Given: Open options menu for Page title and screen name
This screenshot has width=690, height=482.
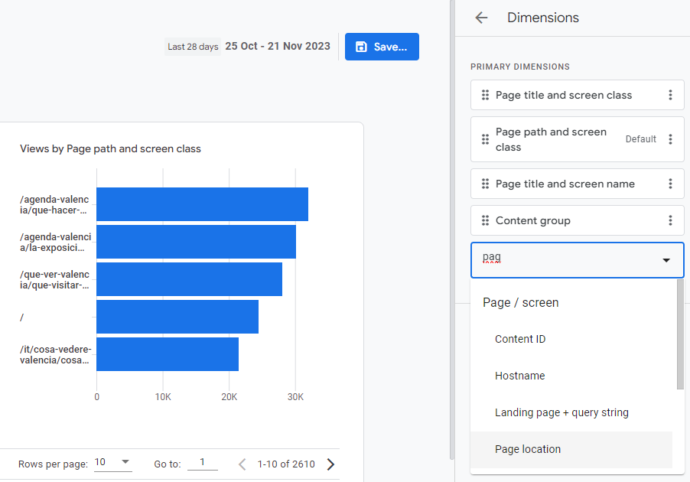Looking at the screenshot, I should click(670, 184).
